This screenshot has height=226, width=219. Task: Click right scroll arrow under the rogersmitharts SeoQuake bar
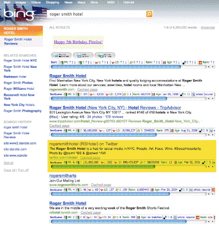213,194
